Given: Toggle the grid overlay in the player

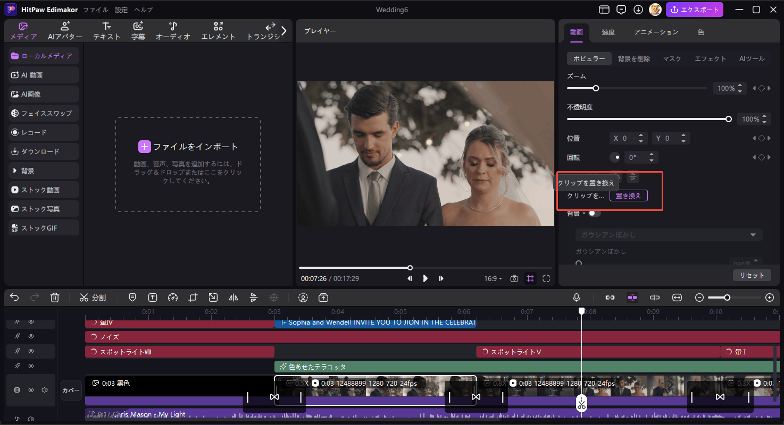Looking at the screenshot, I should pyautogui.click(x=530, y=278).
